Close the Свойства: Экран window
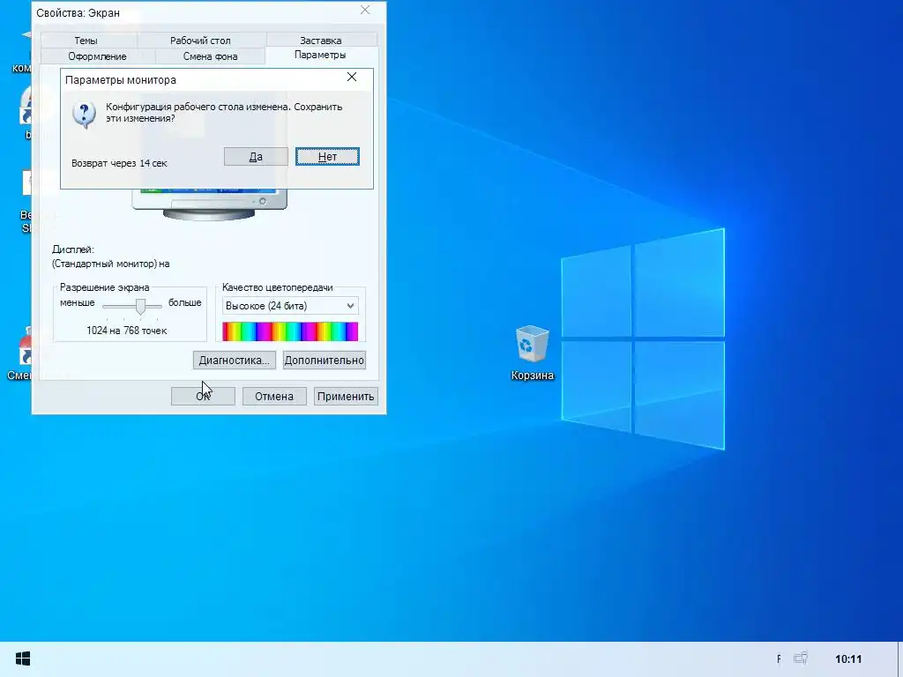903x677 pixels. [365, 10]
